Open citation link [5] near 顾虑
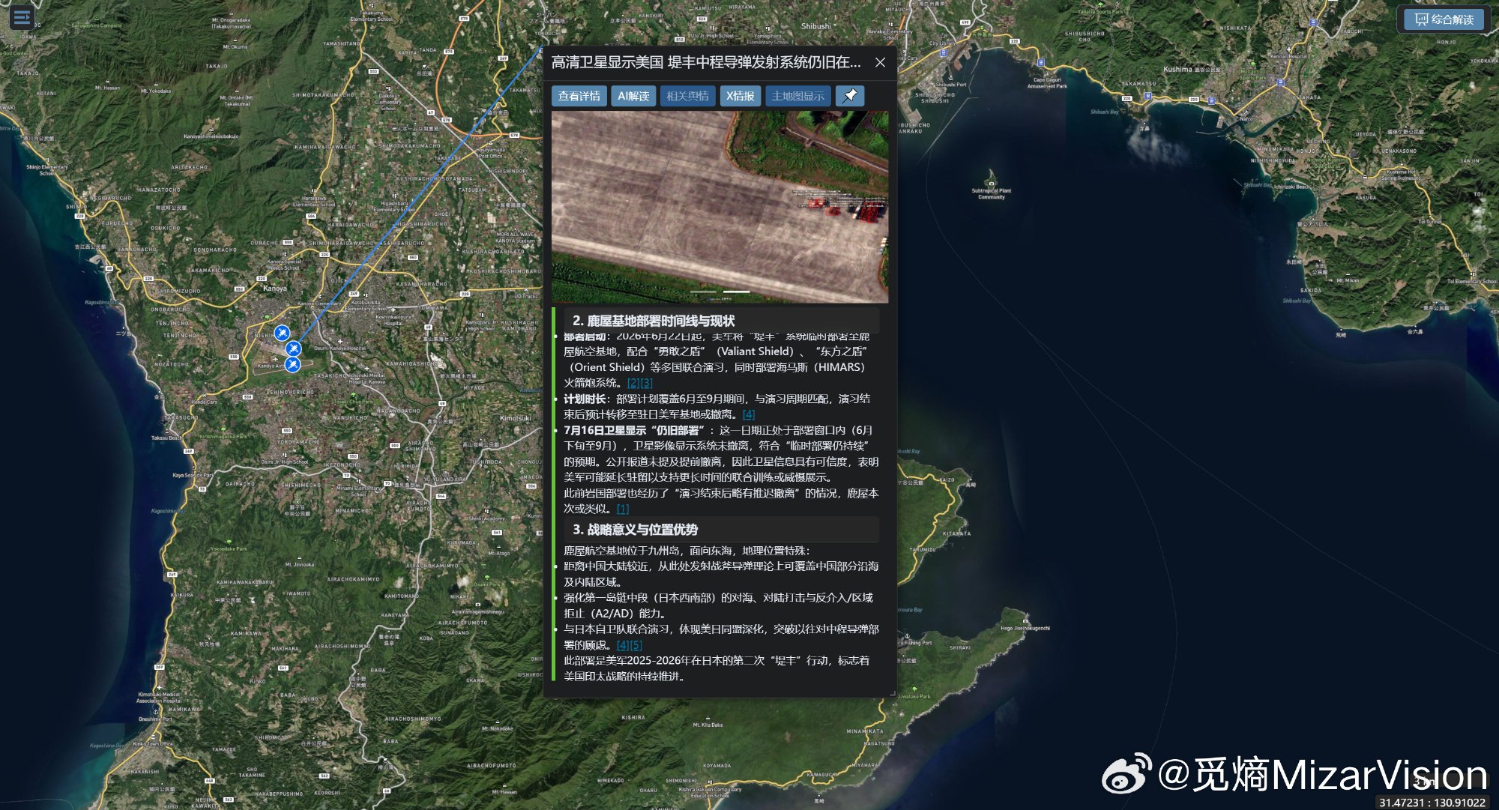Viewport: 1499px width, 810px height. pyautogui.click(x=636, y=645)
